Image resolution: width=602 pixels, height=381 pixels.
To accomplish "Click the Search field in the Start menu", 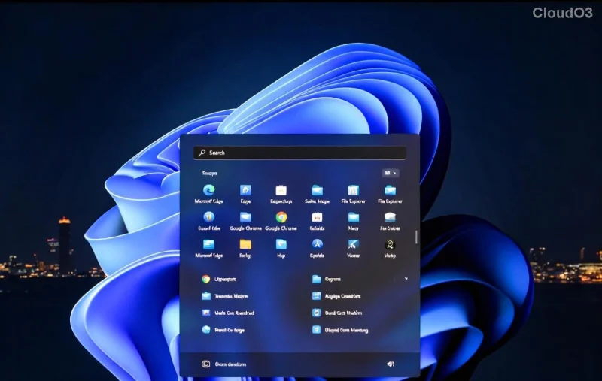I will coord(299,153).
